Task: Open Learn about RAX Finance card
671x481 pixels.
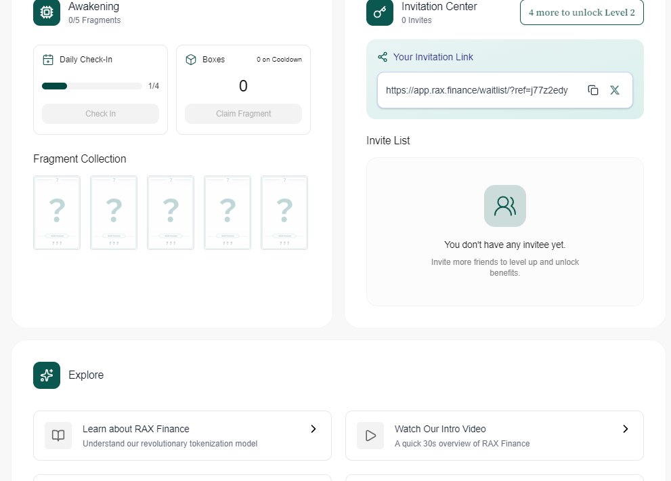Action: 182,436
